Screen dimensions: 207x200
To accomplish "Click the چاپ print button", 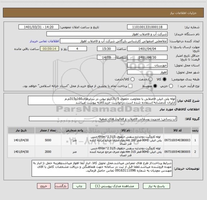I will pos(79,186).
